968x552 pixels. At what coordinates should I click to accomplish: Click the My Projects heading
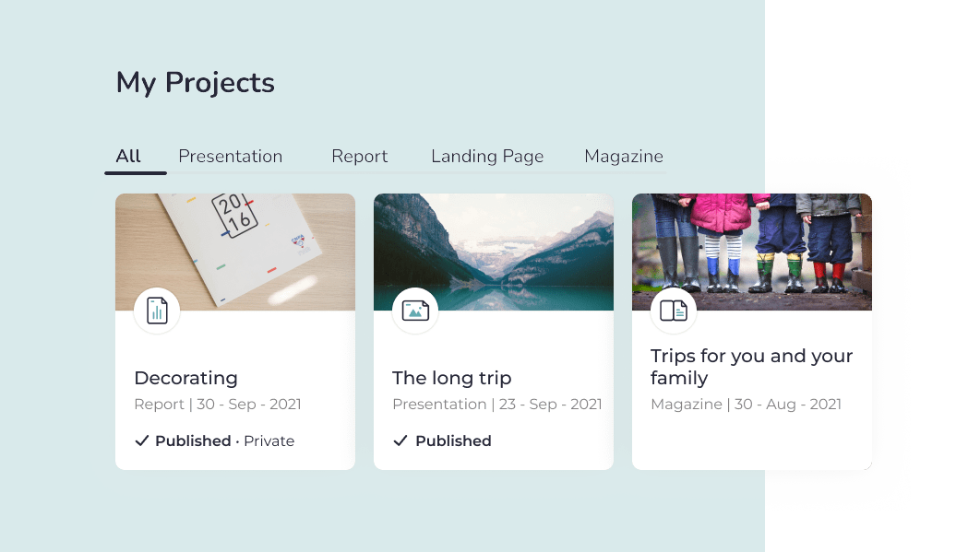coord(195,83)
